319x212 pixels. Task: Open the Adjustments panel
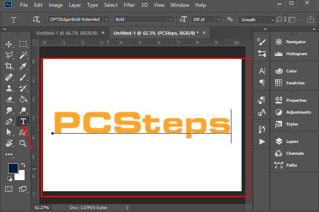pos(293,112)
